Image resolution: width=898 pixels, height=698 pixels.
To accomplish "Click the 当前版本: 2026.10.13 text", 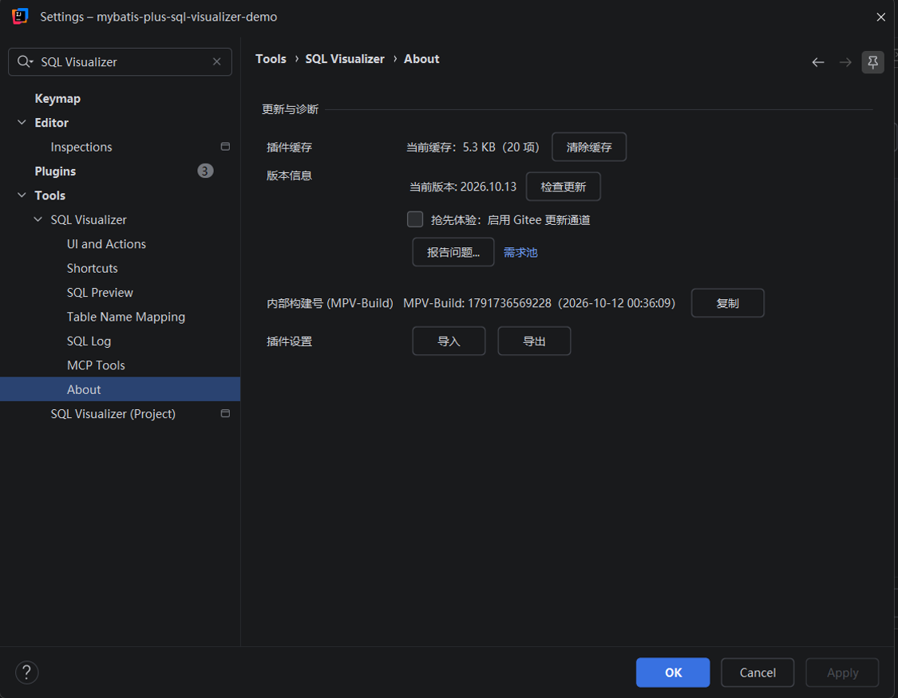I will pyautogui.click(x=463, y=187).
